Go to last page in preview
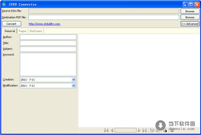 click(x=145, y=130)
